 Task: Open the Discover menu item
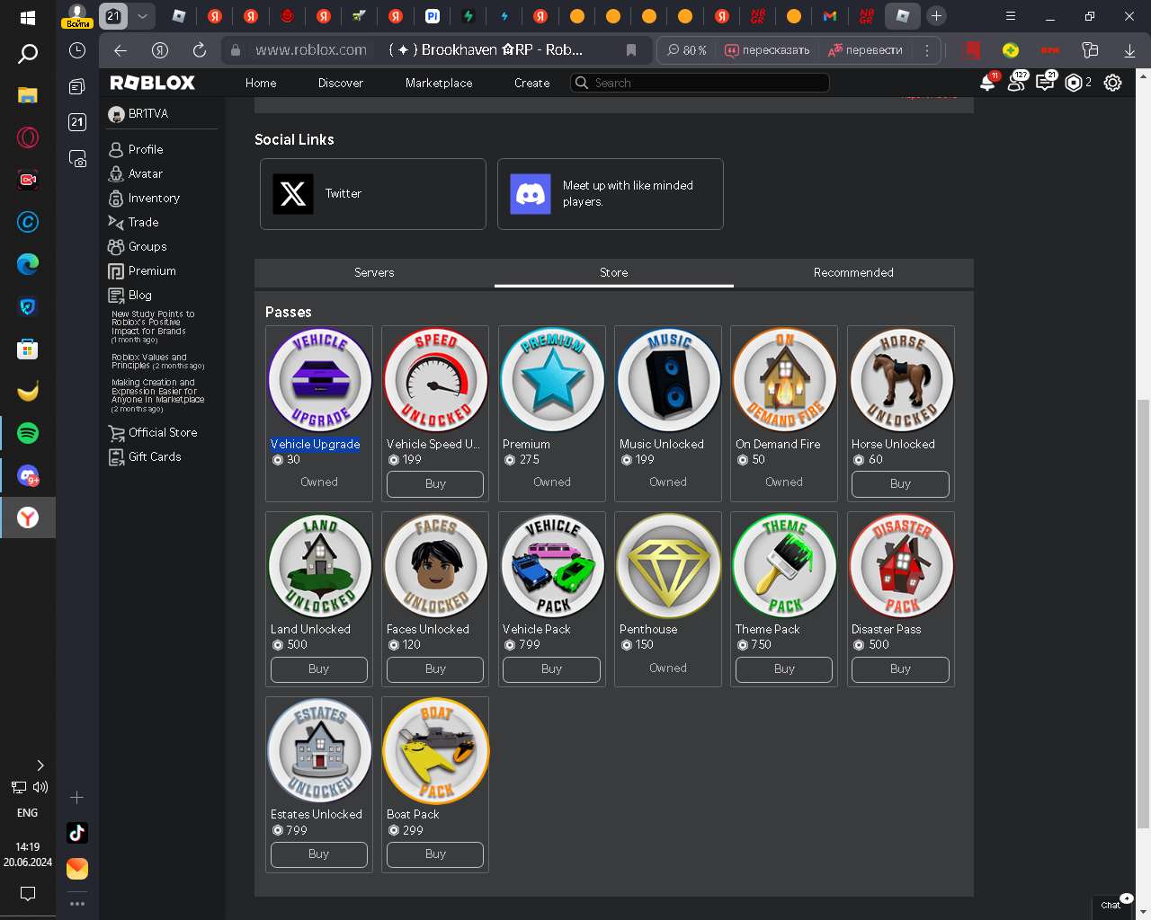click(x=341, y=83)
